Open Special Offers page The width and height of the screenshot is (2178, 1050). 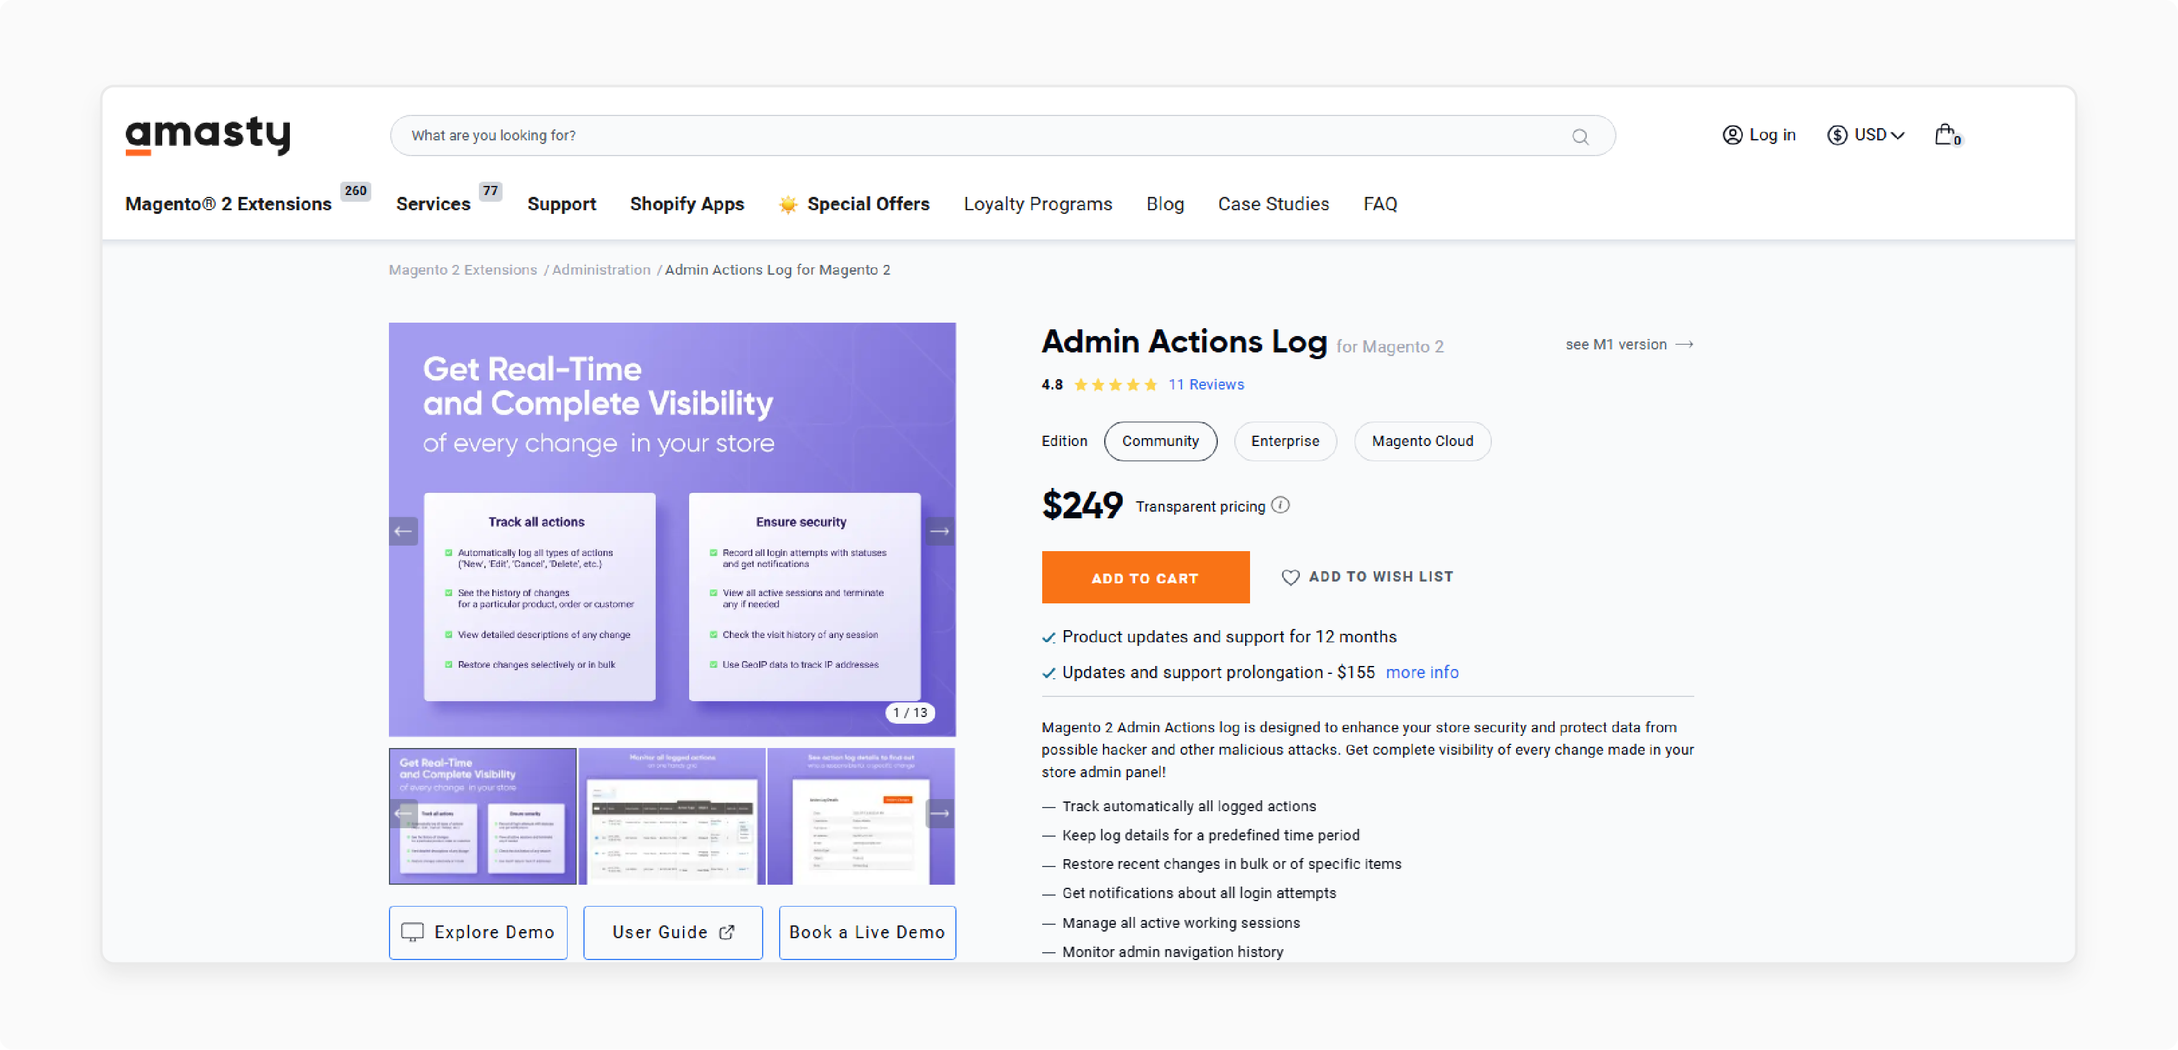click(x=868, y=204)
